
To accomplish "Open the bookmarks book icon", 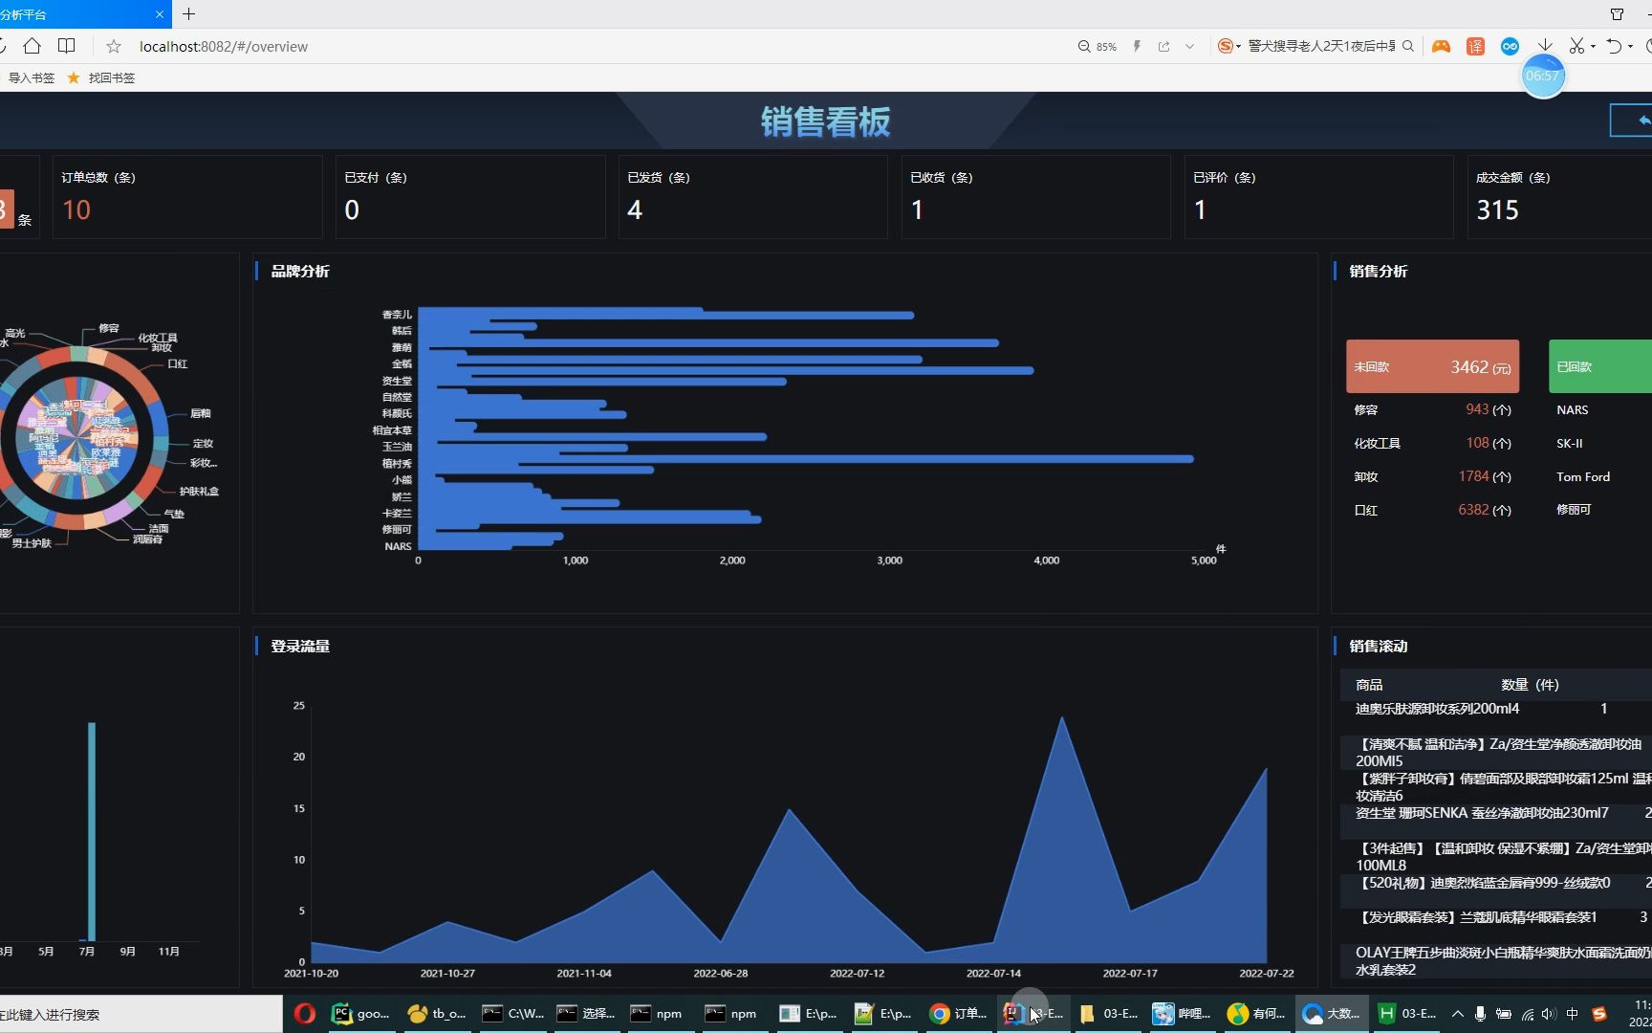I will click(x=67, y=46).
